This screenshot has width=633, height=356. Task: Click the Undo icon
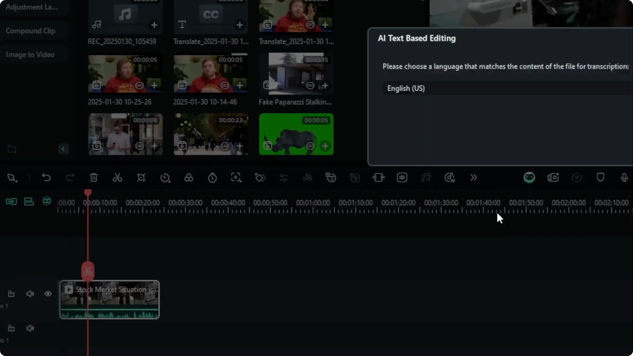[x=46, y=178]
